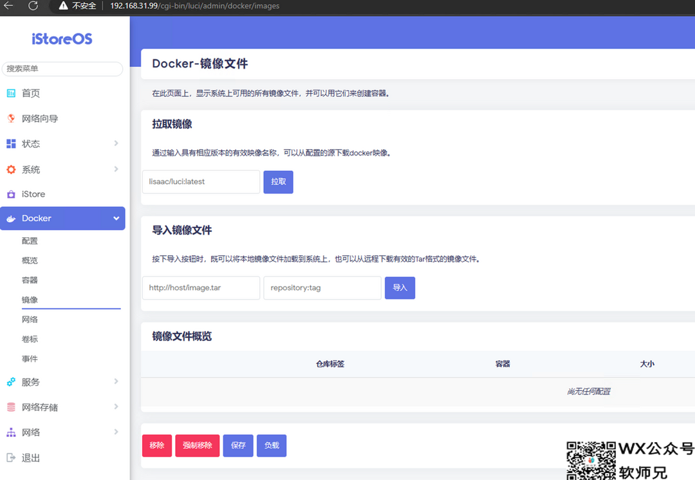Click the logout door icon

[x=11, y=458]
